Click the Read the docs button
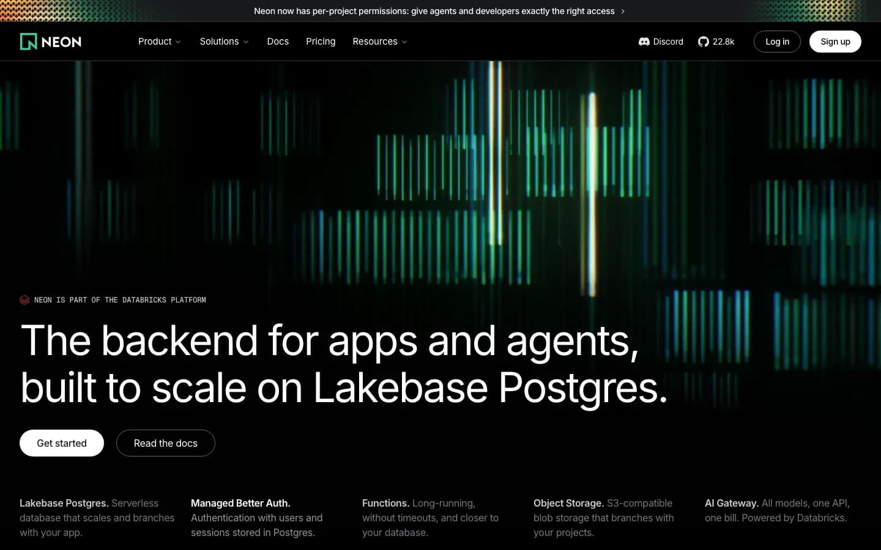Screen dimensions: 881x550 [166, 443]
